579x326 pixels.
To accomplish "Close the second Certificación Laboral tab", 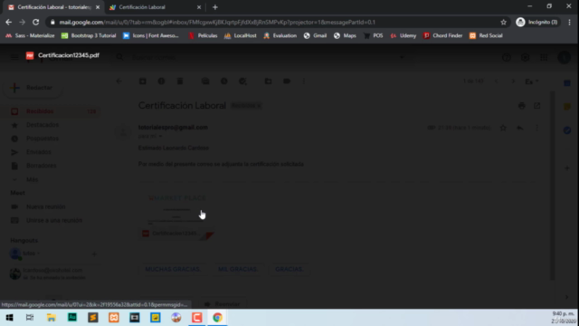I will [199, 7].
